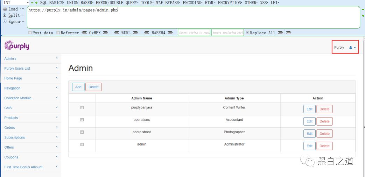Click the Execute icon
The image size is (365, 177).
(5, 22)
